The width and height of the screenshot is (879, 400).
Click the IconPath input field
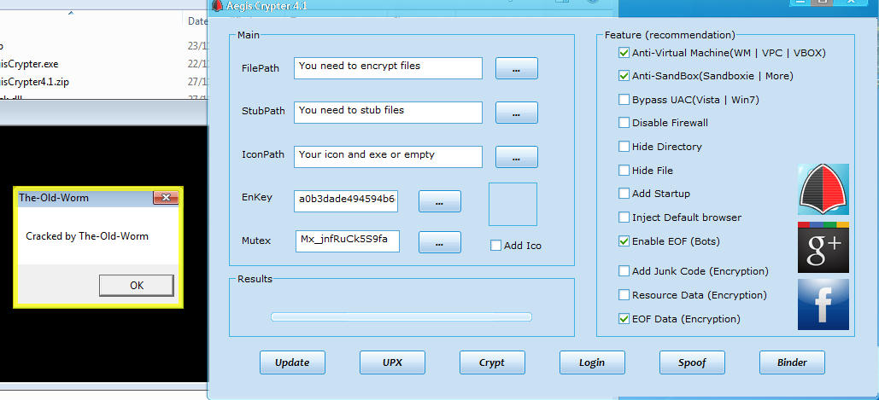388,157
